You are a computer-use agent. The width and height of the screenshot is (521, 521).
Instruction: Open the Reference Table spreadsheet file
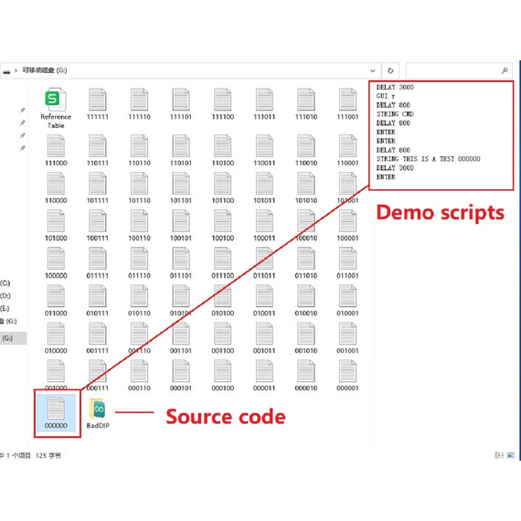[56, 108]
